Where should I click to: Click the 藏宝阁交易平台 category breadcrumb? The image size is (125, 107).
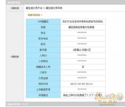(34, 8)
